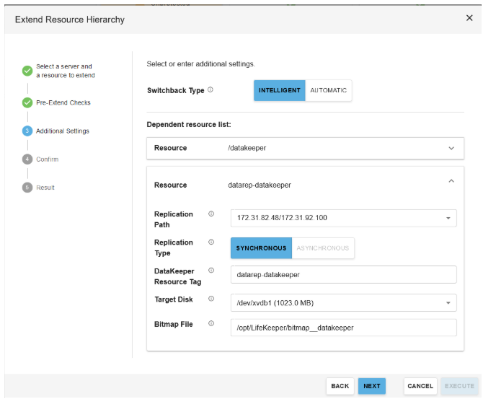Click the DataKeeper Resource Tag info icon
This screenshot has width=483, height=399.
pos(211,271)
